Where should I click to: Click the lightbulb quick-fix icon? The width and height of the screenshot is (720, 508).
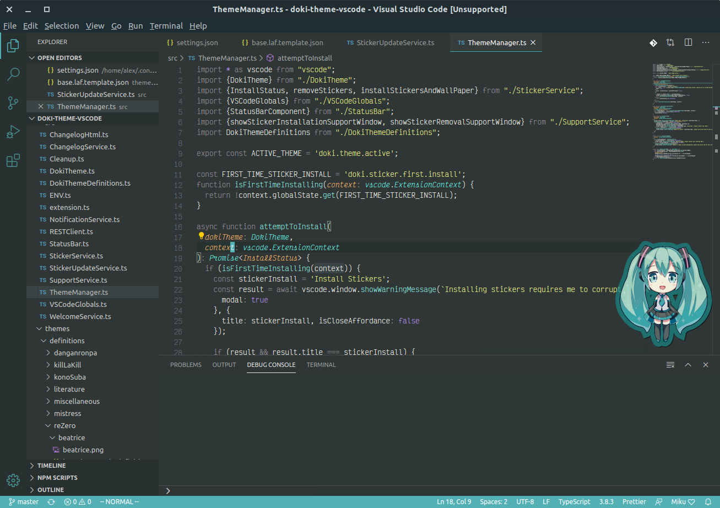coord(201,236)
